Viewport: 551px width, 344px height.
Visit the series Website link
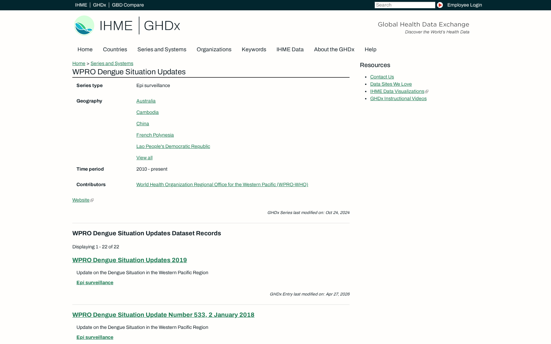[81, 200]
